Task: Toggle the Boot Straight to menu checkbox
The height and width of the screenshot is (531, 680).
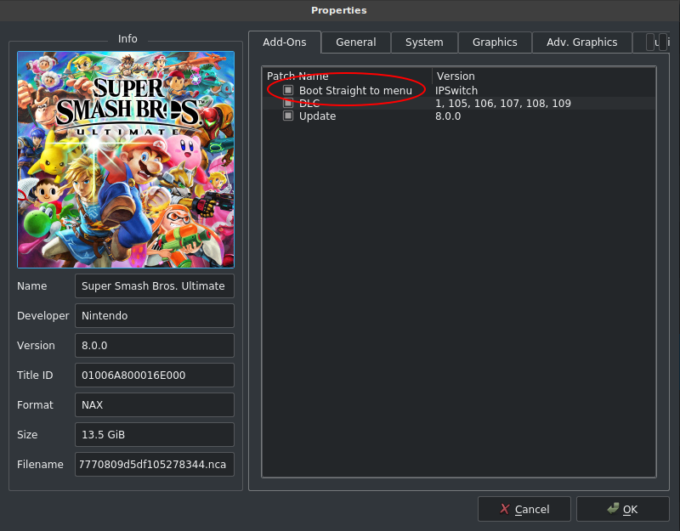Action: click(x=288, y=91)
